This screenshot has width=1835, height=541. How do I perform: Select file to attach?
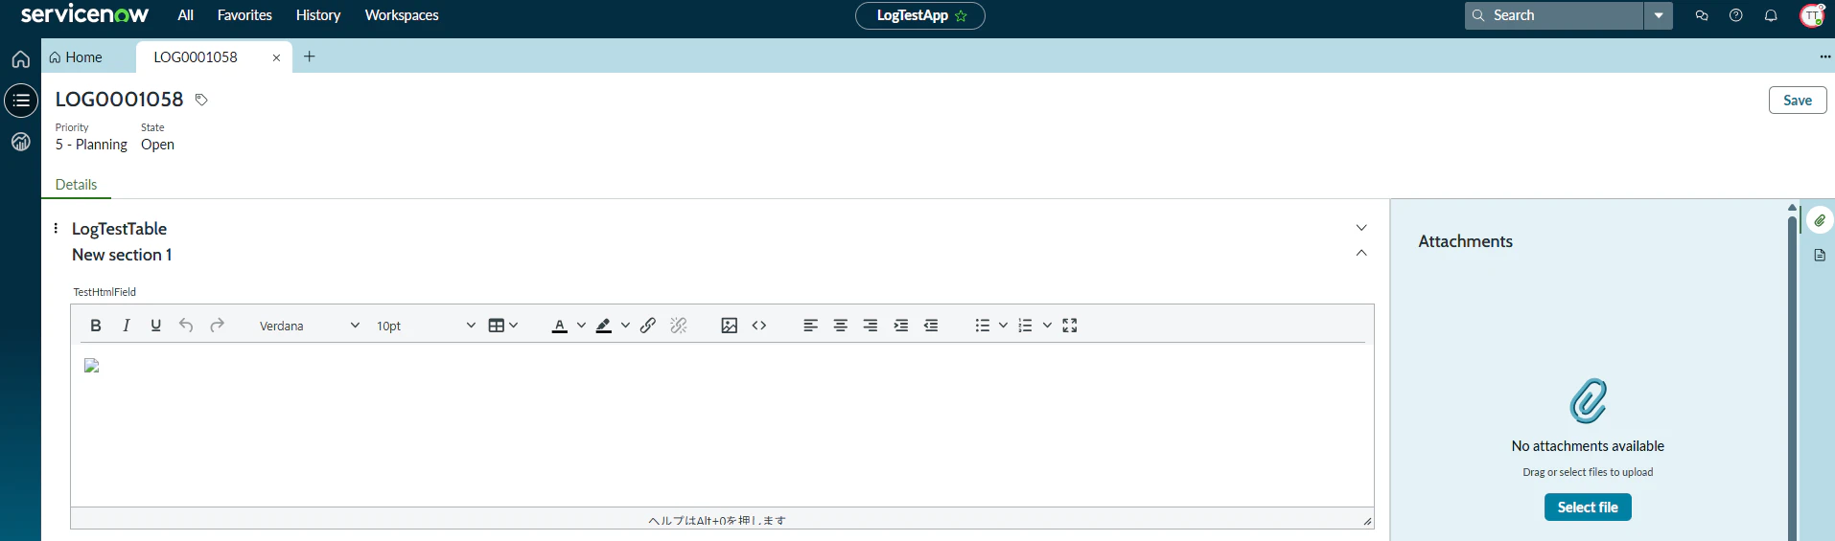[x=1588, y=507]
